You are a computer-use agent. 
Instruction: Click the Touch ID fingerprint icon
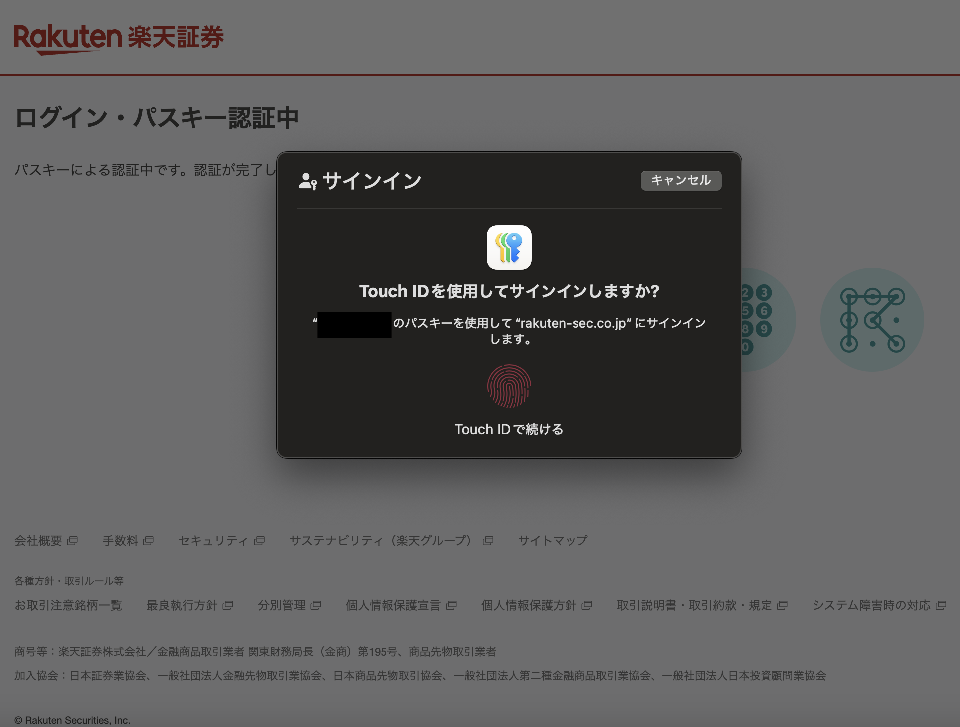[x=509, y=386]
